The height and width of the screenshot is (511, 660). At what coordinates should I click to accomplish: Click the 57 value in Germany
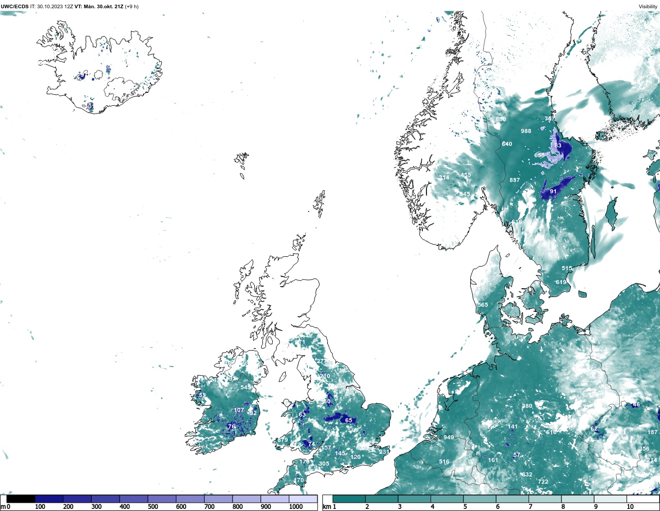coord(517,455)
